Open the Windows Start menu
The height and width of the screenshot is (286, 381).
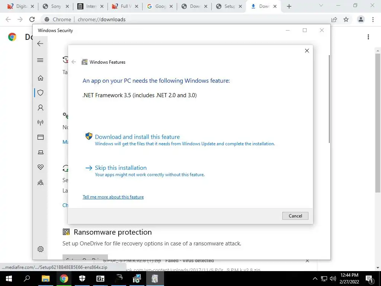tap(9, 279)
